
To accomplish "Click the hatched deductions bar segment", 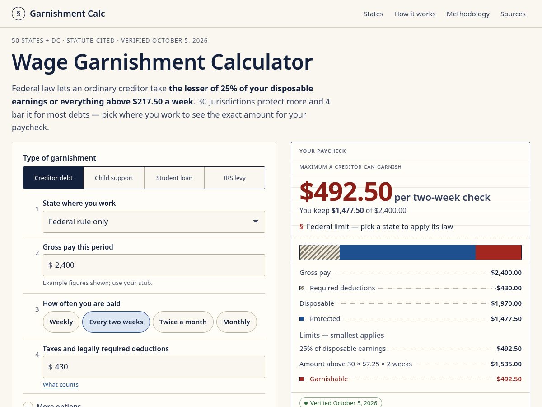I will point(320,252).
